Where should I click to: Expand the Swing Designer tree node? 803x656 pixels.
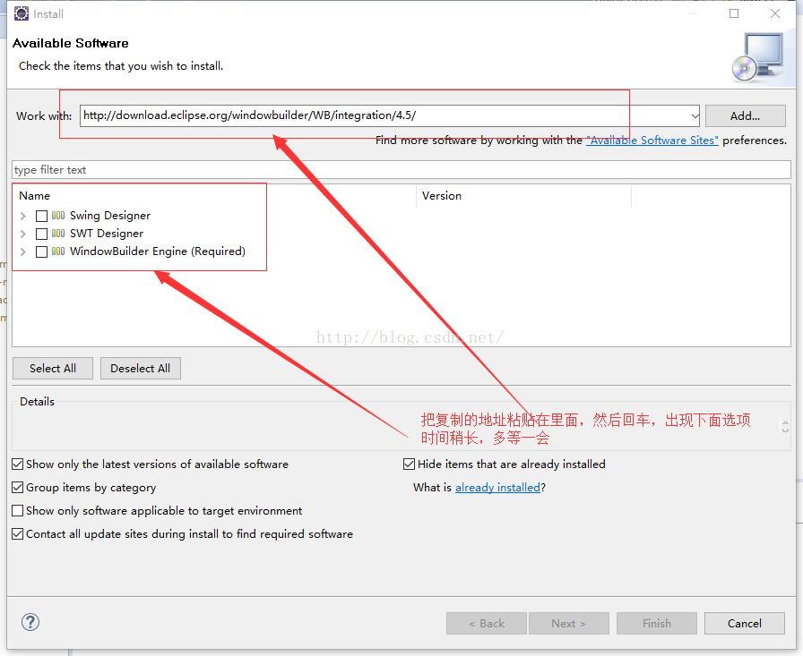pyautogui.click(x=22, y=216)
